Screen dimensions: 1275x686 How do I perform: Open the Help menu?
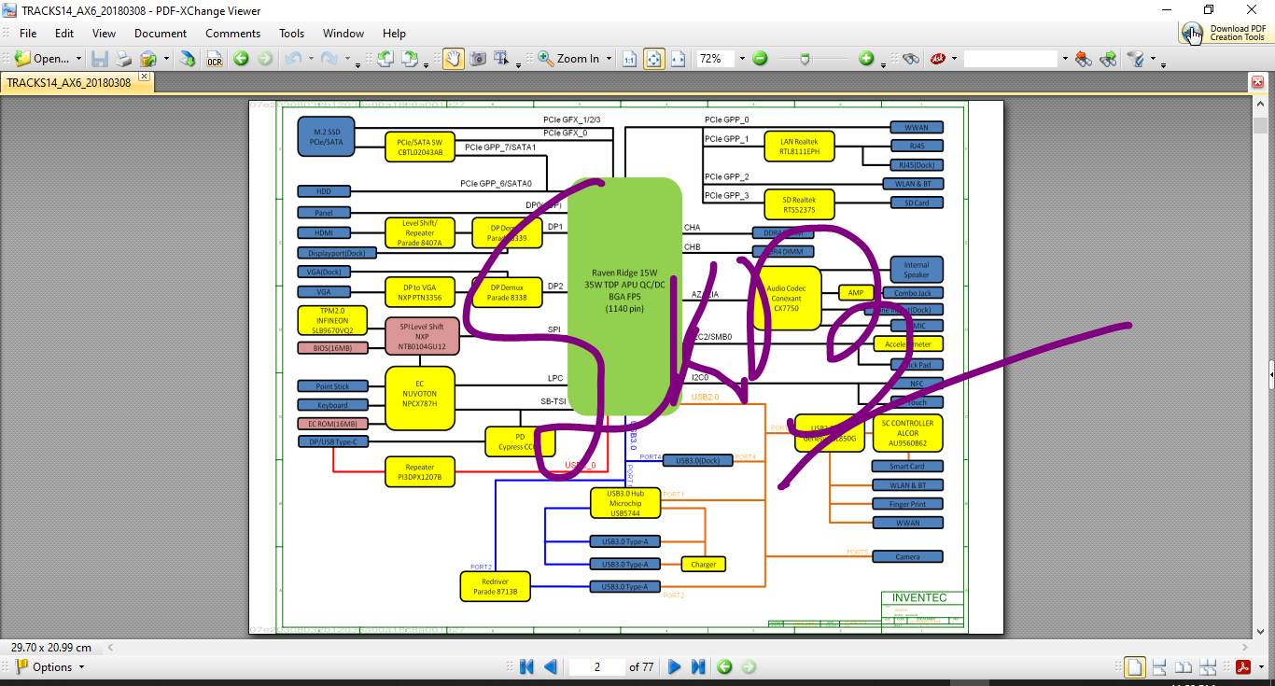394,34
